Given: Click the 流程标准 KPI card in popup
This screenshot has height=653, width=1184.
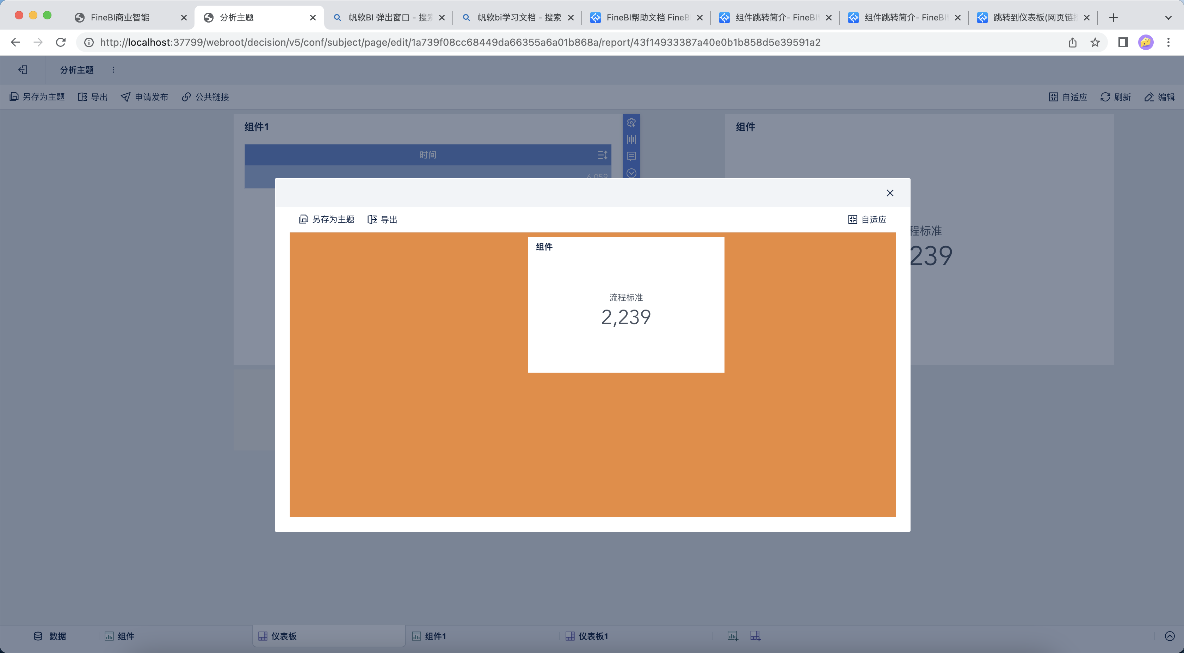Looking at the screenshot, I should 625,308.
